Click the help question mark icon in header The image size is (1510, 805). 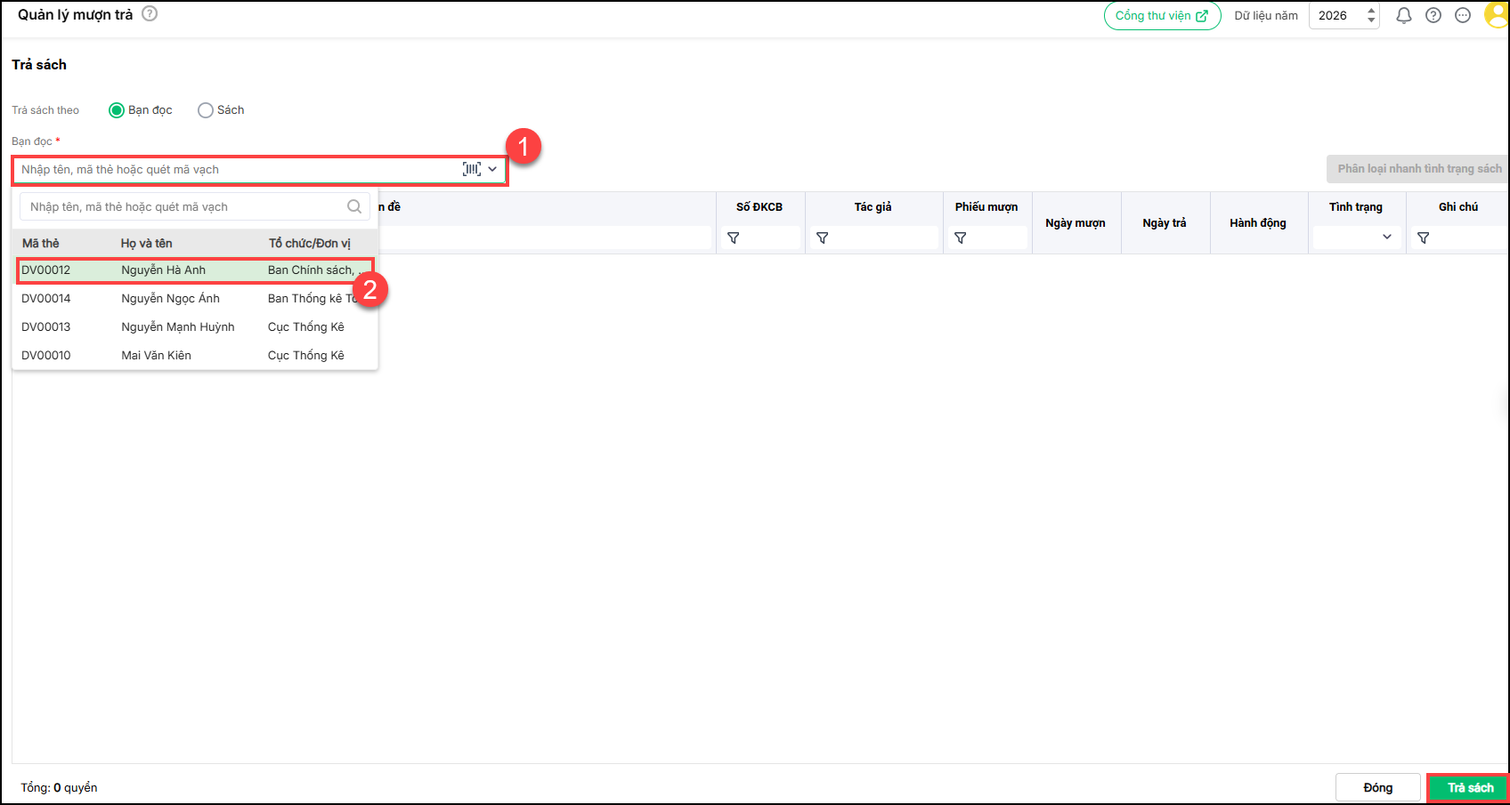tap(1433, 15)
